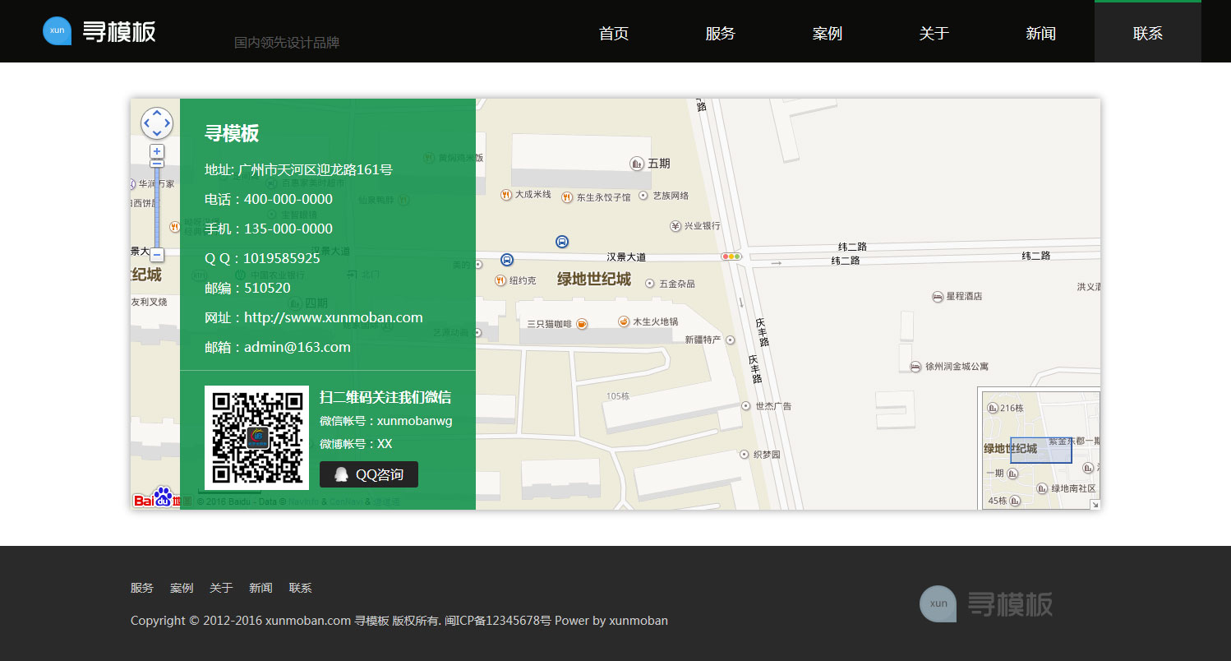The width and height of the screenshot is (1231, 661).
Task: Click the 纽约克 restaurant icon
Action: pos(500,280)
